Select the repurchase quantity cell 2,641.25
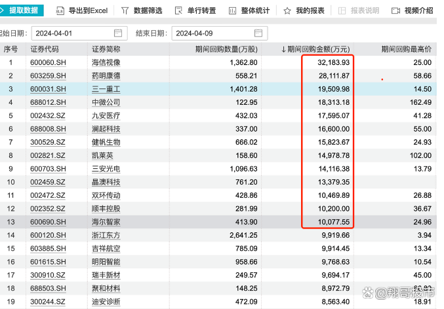The image size is (444, 309). click(243, 235)
